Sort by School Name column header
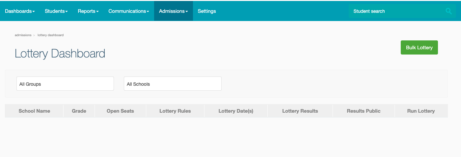 34,111
